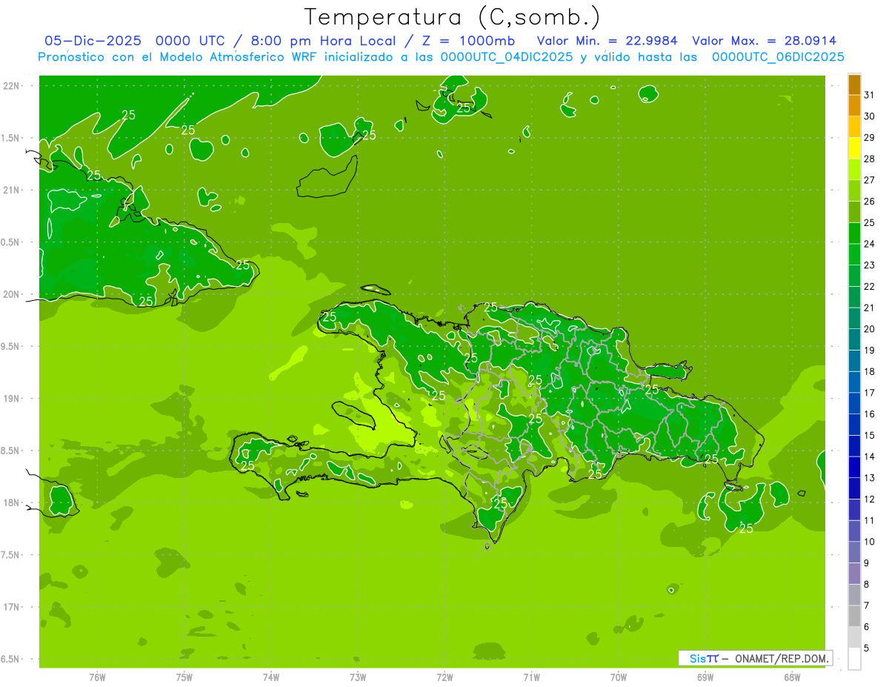Click the '20' color scale label
Screen dimensions: 889x687
pyautogui.click(x=869, y=329)
